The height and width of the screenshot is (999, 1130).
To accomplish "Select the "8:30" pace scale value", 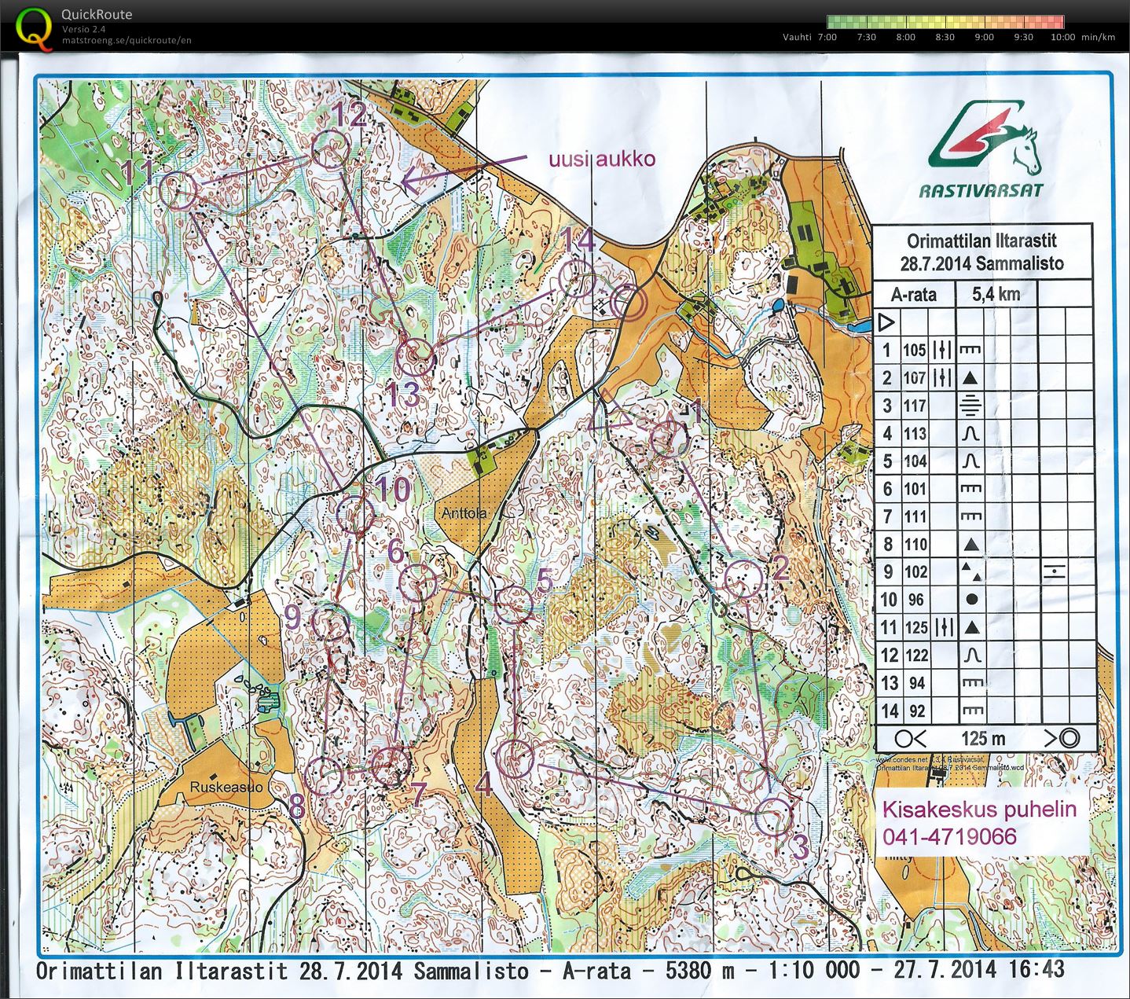I will point(945,37).
